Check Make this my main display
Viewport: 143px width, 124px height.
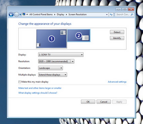pyautogui.click(x=19, y=82)
